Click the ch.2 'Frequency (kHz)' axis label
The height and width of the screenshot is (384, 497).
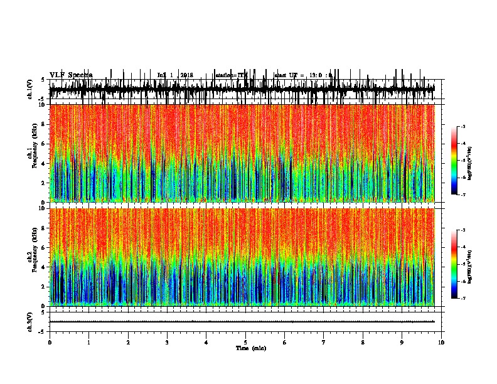point(35,250)
